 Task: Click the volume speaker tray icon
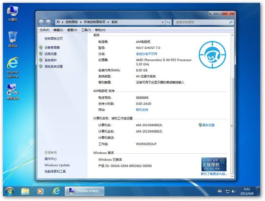point(233,191)
